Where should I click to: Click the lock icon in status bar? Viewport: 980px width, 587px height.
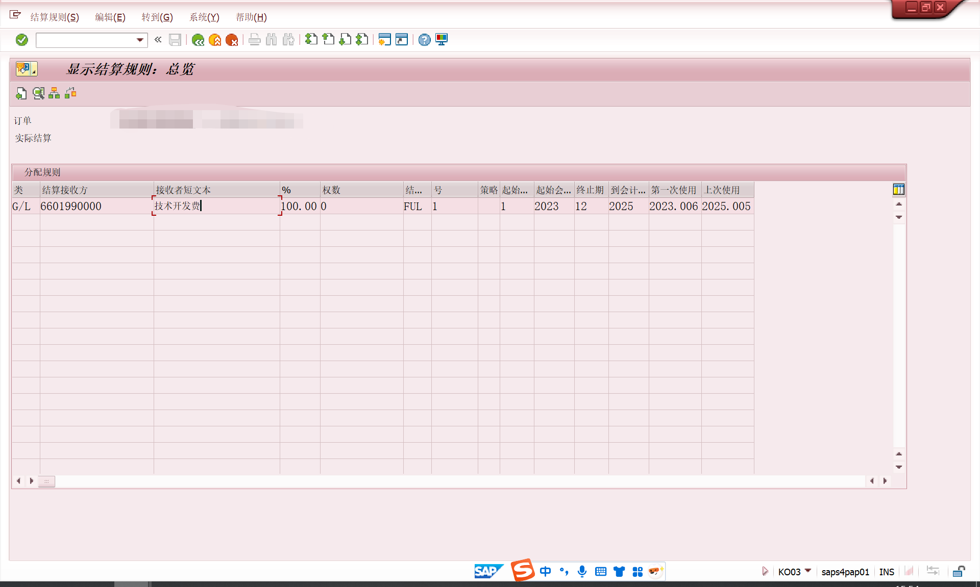[959, 571]
